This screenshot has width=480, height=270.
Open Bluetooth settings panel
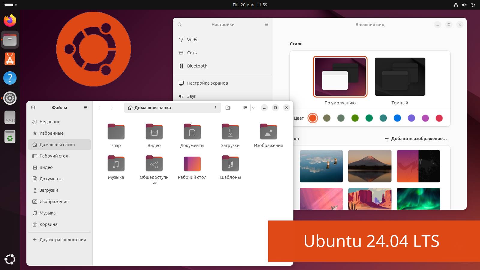223,66
